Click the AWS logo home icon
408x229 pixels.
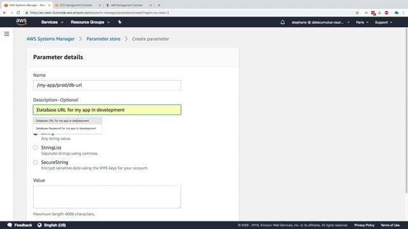[x=21, y=22]
